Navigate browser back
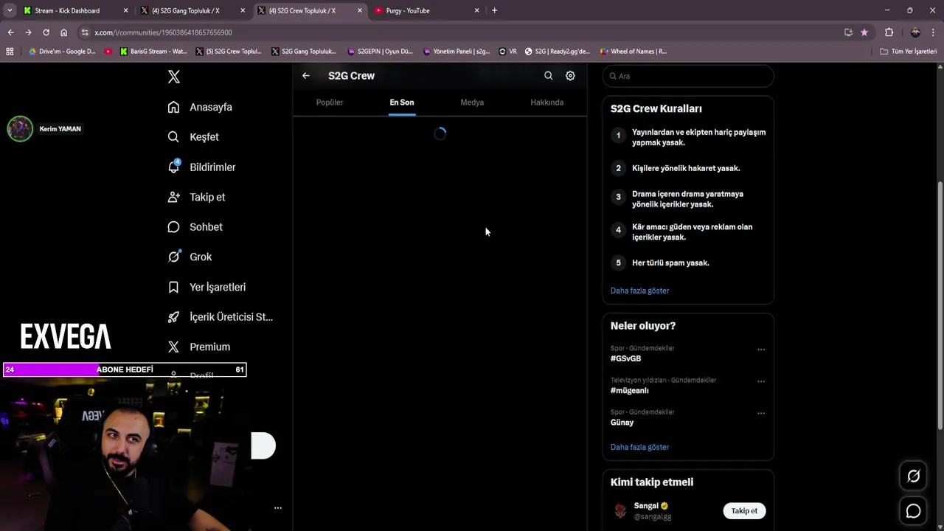 10,32
